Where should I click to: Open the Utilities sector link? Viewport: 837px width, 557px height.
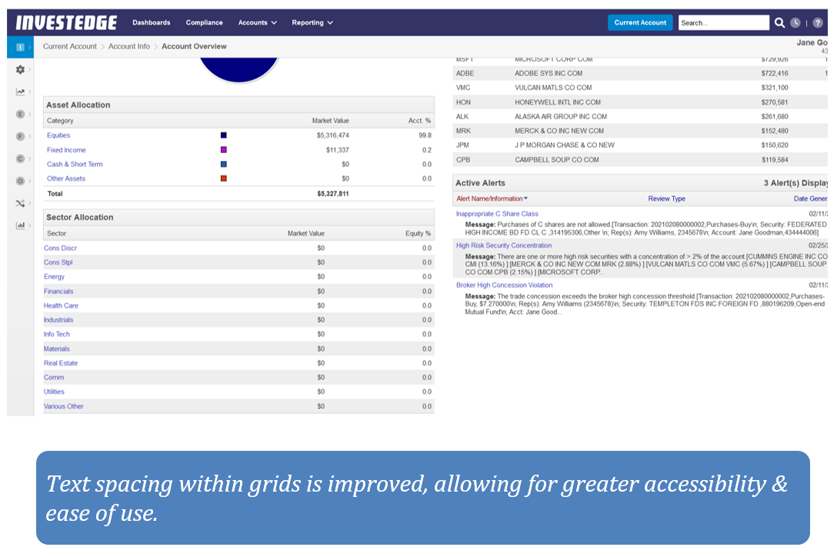coord(54,392)
